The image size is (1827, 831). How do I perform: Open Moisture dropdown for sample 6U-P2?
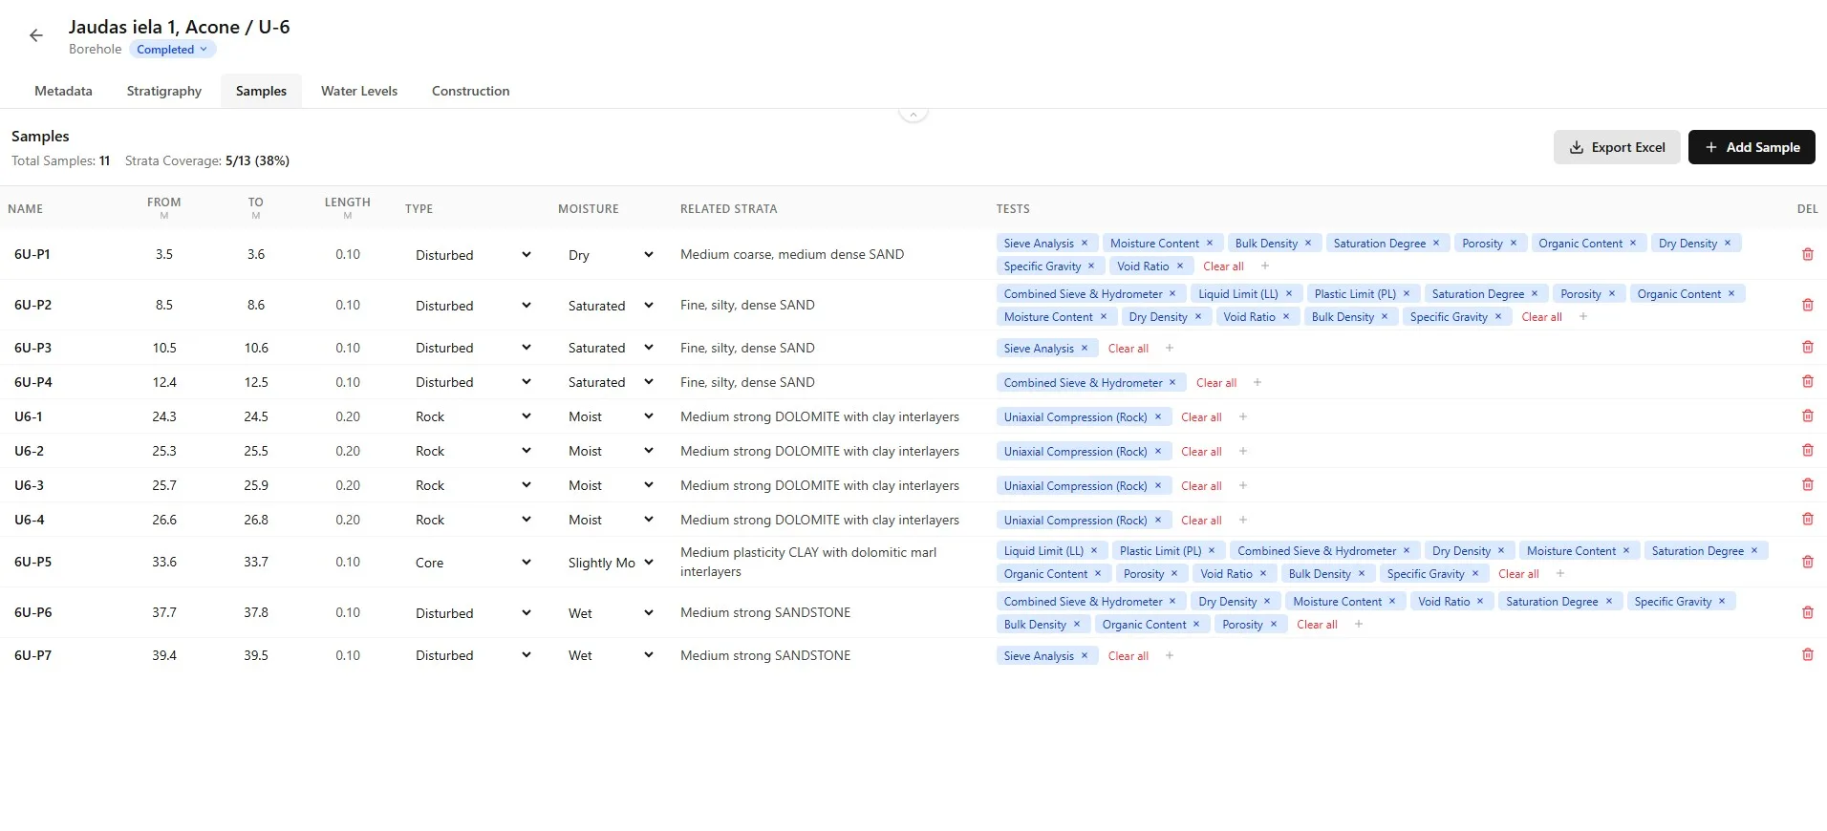point(610,306)
